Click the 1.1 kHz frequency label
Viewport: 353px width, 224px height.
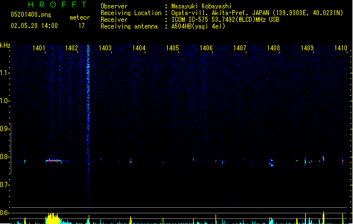[x=4, y=73]
